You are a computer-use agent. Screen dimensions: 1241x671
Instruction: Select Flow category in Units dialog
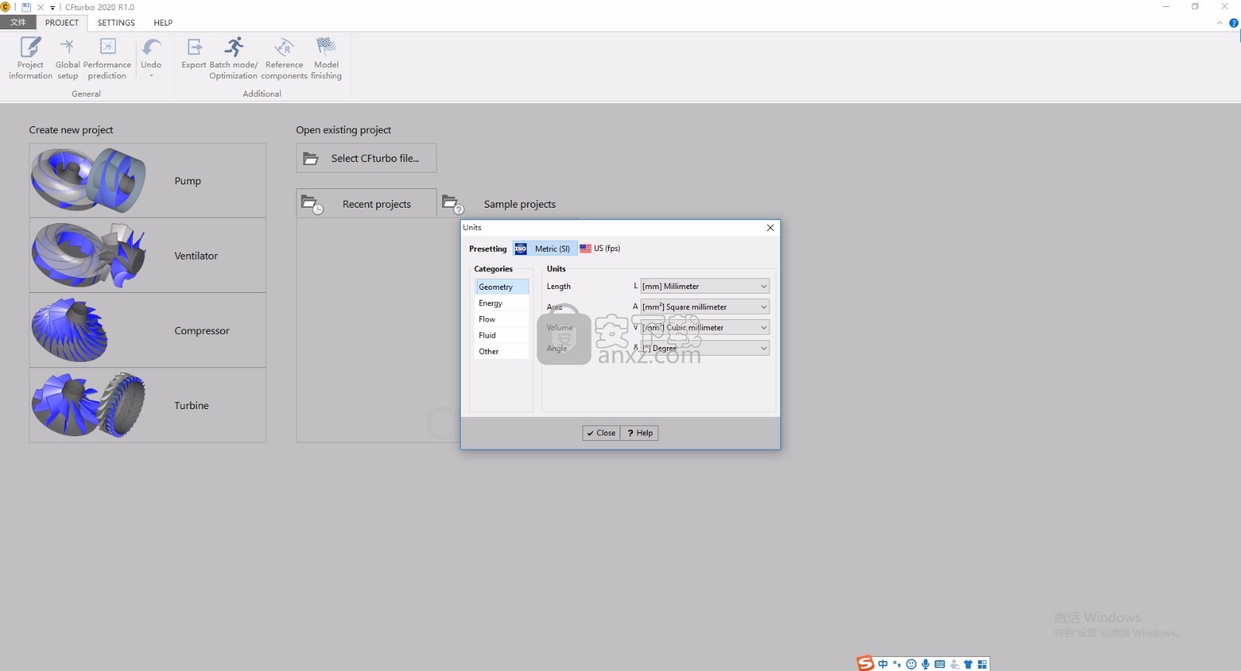502,319
